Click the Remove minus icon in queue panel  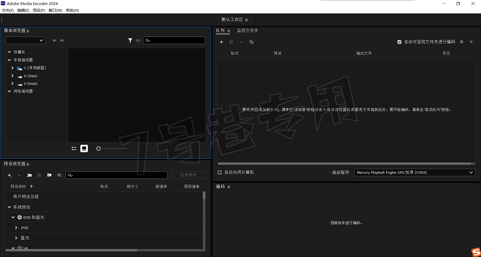[x=241, y=42]
